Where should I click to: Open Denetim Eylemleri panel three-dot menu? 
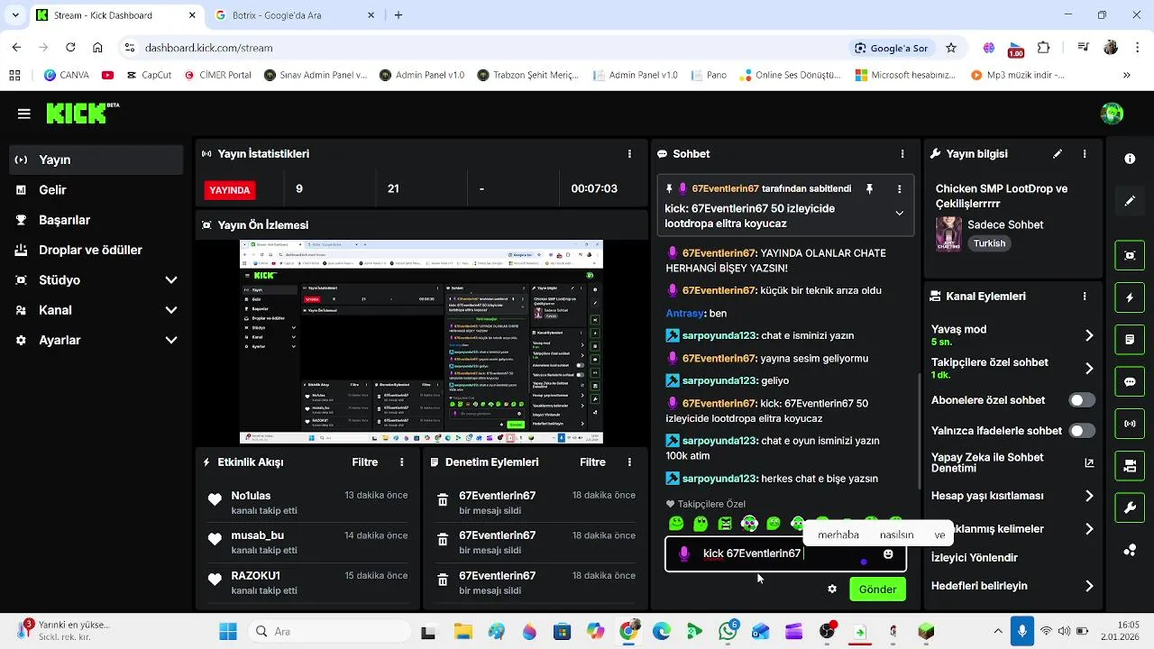tap(629, 462)
